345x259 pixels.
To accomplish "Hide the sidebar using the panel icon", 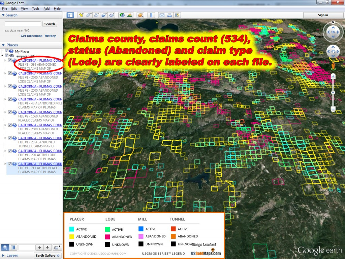I will 70,15.
